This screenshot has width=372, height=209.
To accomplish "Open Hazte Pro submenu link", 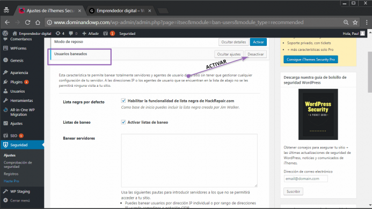I will [11, 181].
